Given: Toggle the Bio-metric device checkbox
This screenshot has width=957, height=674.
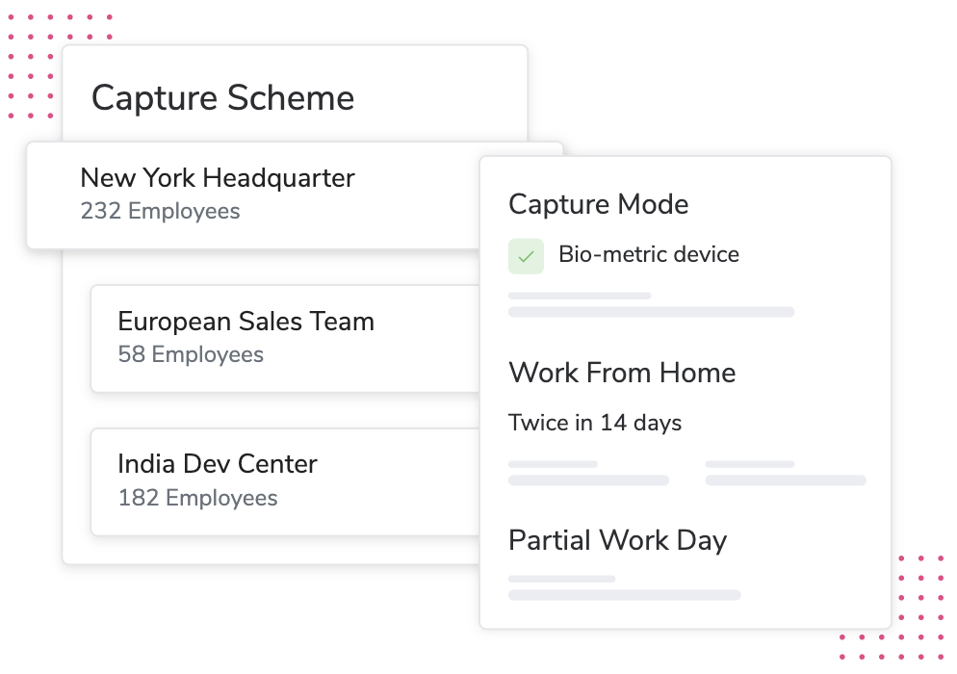Looking at the screenshot, I should (x=526, y=256).
